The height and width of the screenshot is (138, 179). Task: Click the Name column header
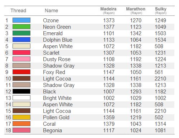coord(52,10)
